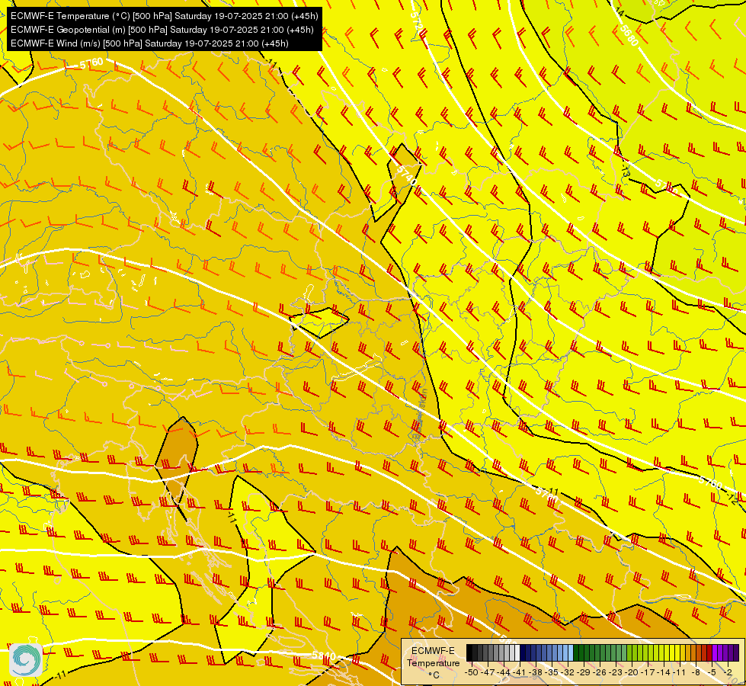The width and height of the screenshot is (746, 686).
Task: Click the -35 value on the temperature scale
Action: click(x=552, y=672)
